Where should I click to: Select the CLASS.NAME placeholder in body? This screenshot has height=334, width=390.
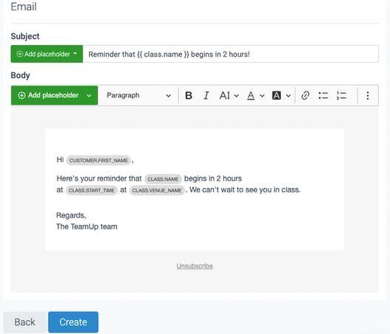163,179
